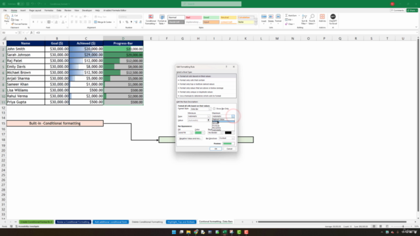
Task: Click Cancel in Edit Formatting Rule
Action: pyautogui.click(x=230, y=149)
